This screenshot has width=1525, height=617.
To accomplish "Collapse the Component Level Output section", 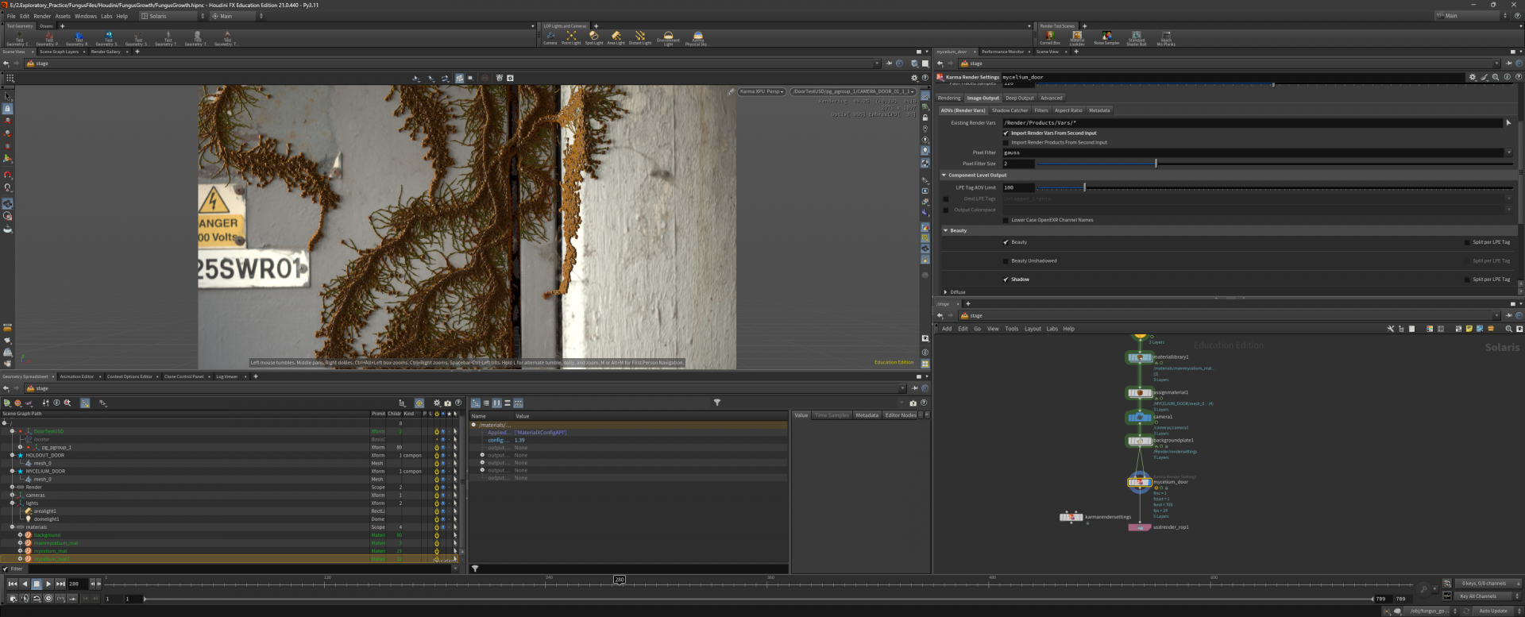I will tap(944, 175).
